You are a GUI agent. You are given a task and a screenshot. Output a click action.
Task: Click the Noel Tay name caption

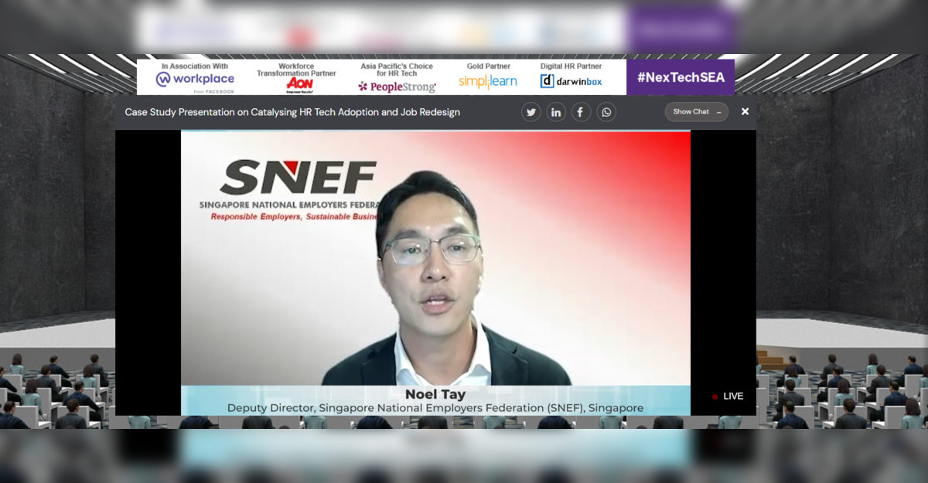435,394
